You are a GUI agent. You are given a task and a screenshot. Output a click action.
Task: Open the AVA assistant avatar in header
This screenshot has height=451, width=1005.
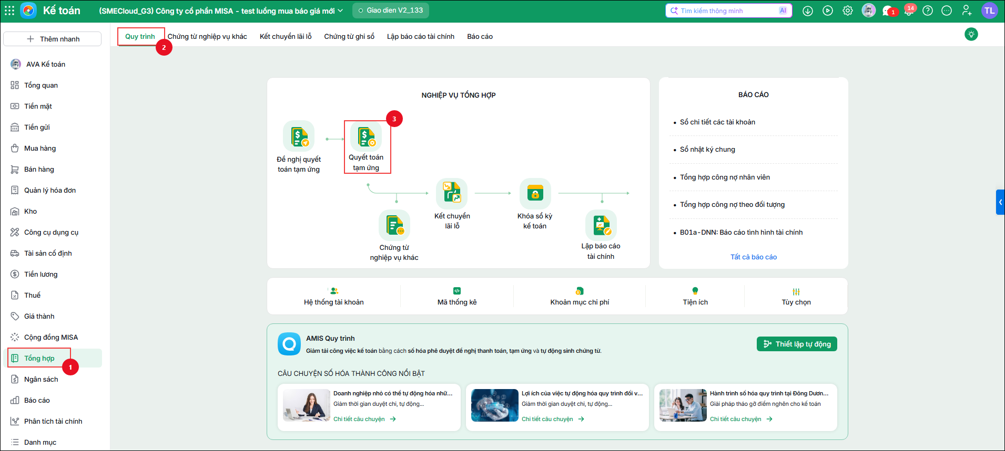869,11
